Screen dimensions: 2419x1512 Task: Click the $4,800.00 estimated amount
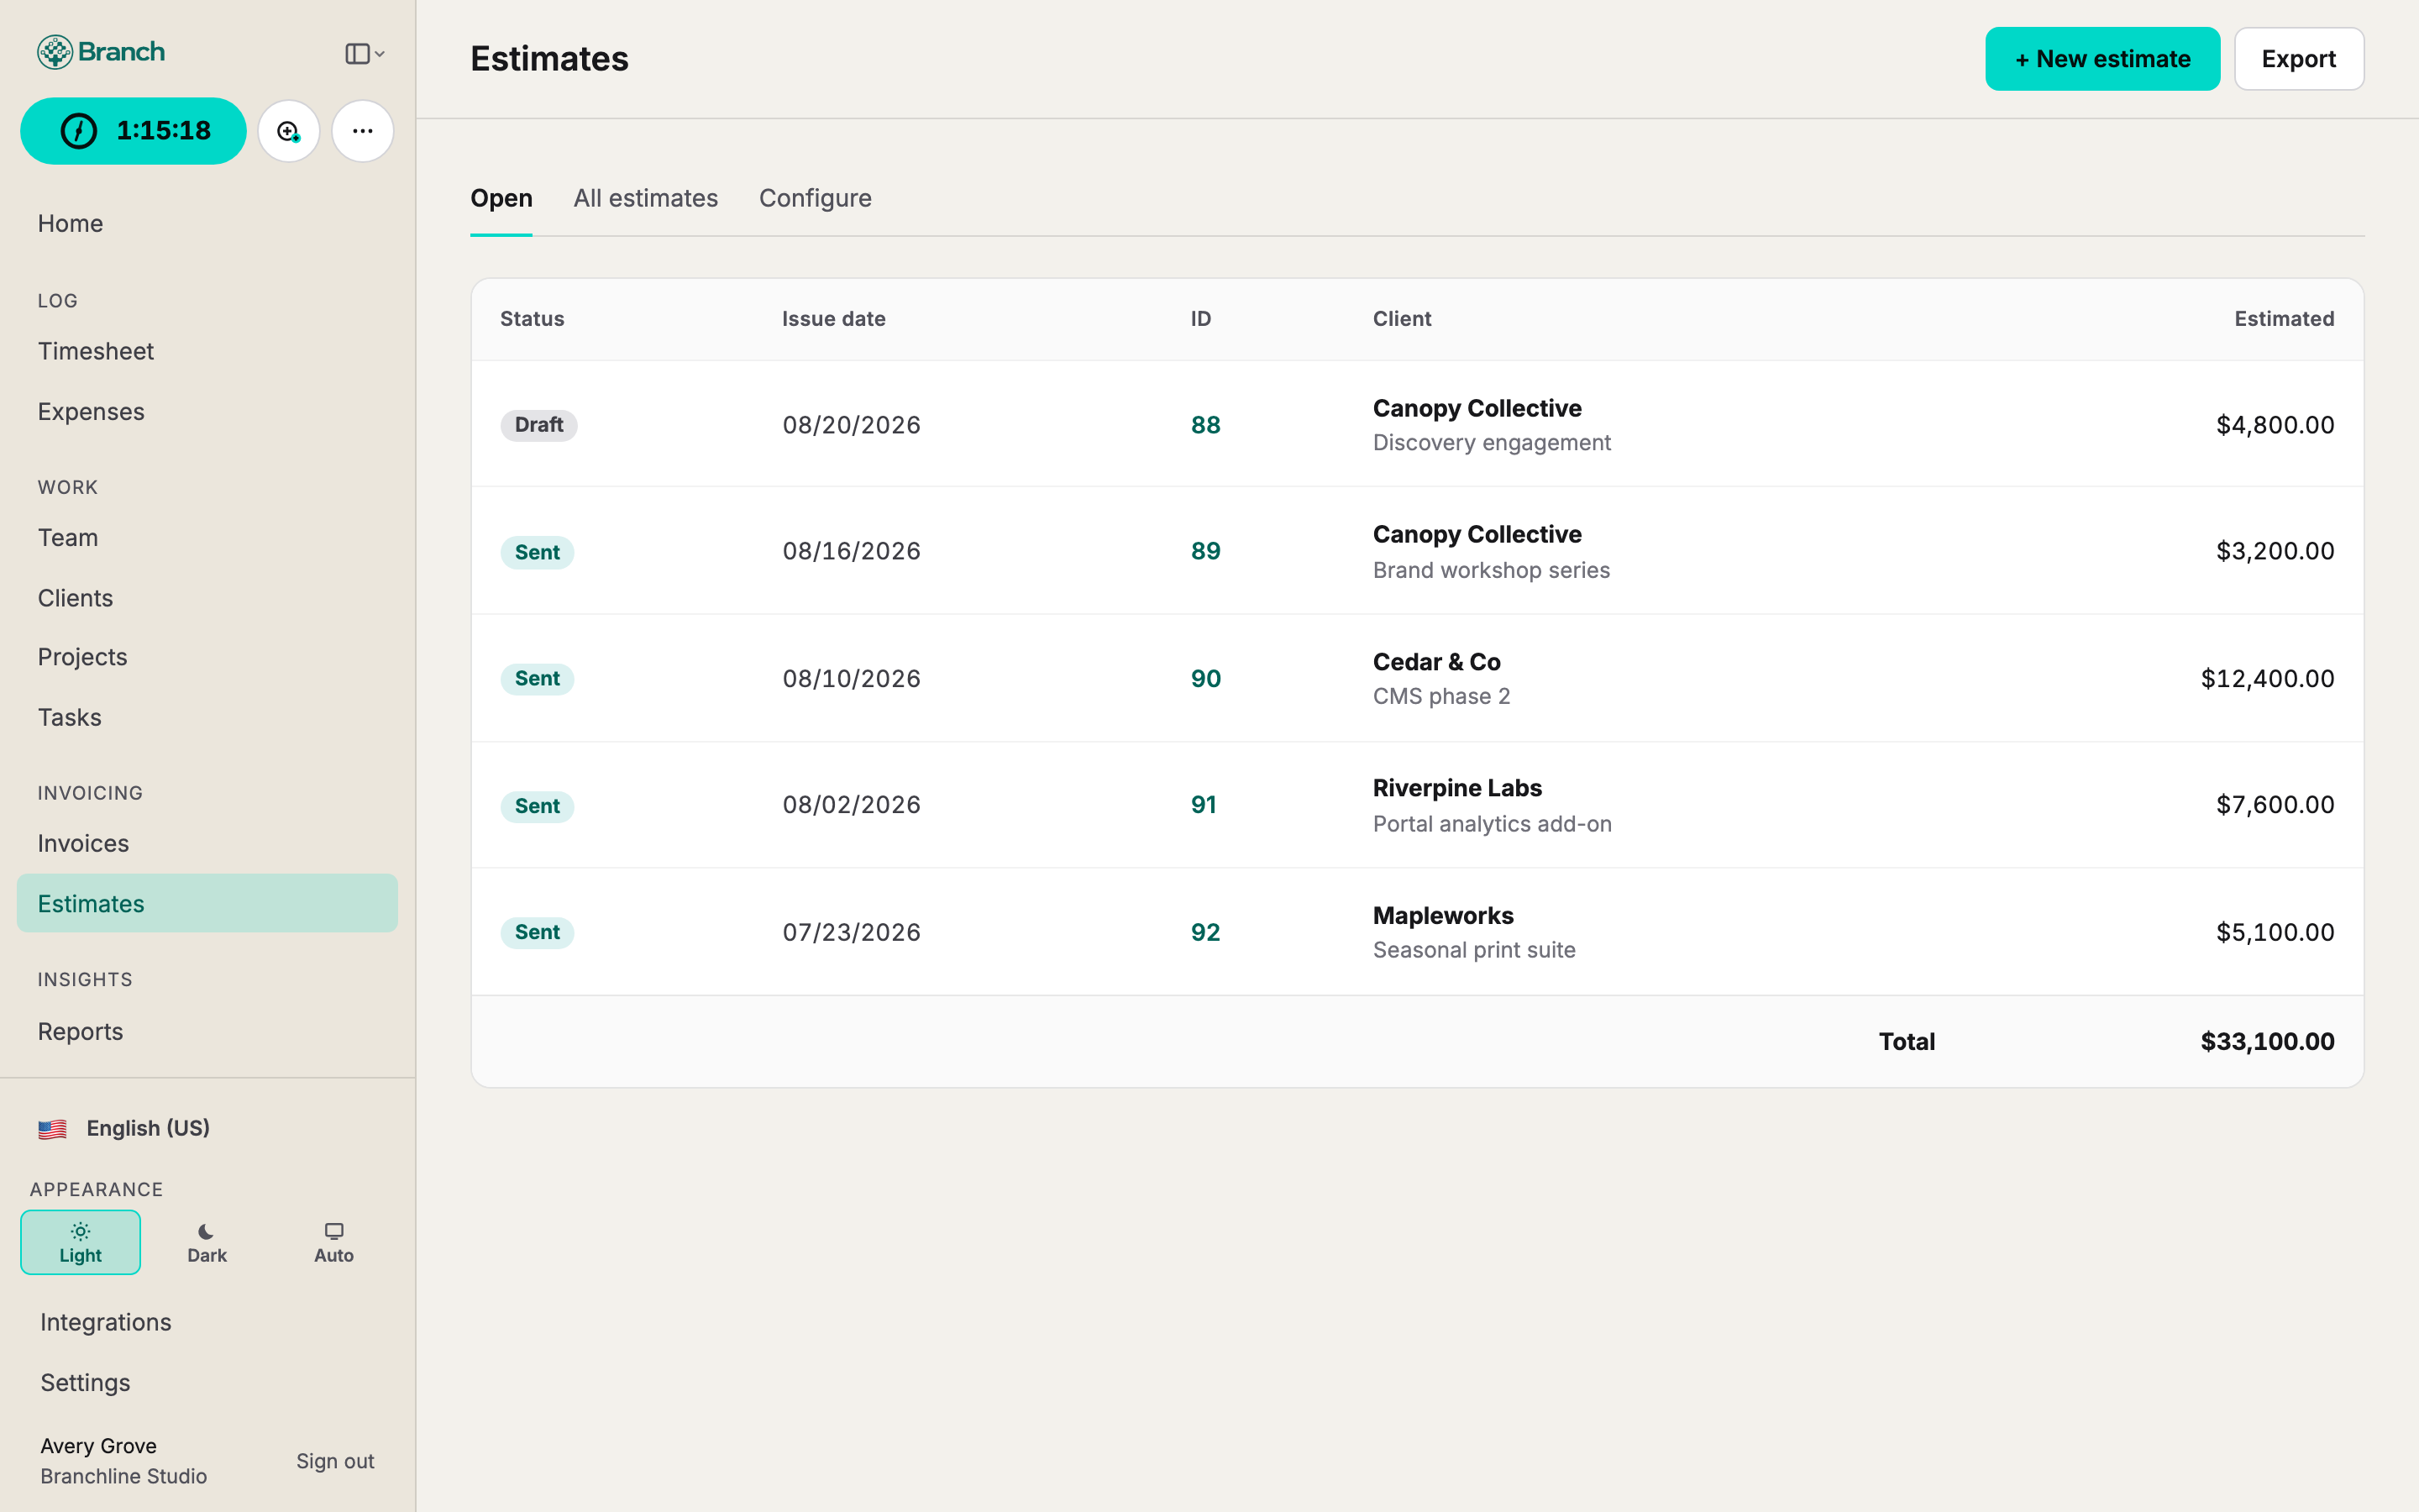[x=2275, y=425]
